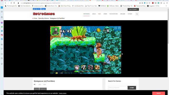
Task: Focus the game search keyword field
Action: pyautogui.click(x=118, y=88)
